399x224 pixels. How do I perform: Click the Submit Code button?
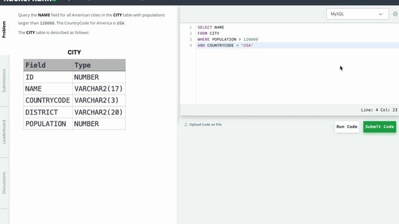(380, 127)
